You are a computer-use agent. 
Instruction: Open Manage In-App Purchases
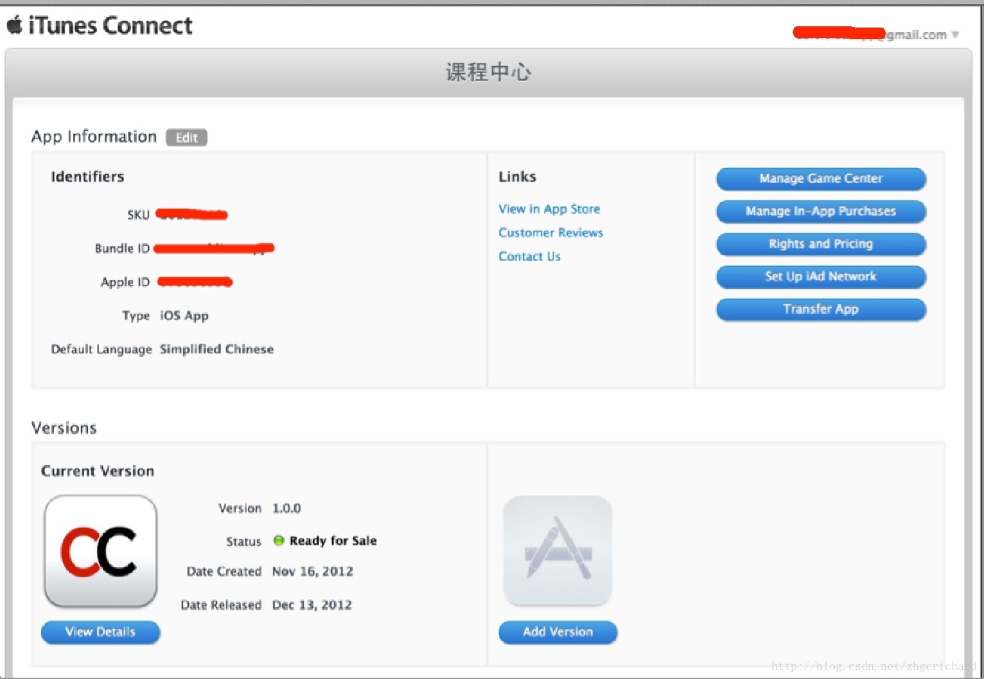(821, 212)
